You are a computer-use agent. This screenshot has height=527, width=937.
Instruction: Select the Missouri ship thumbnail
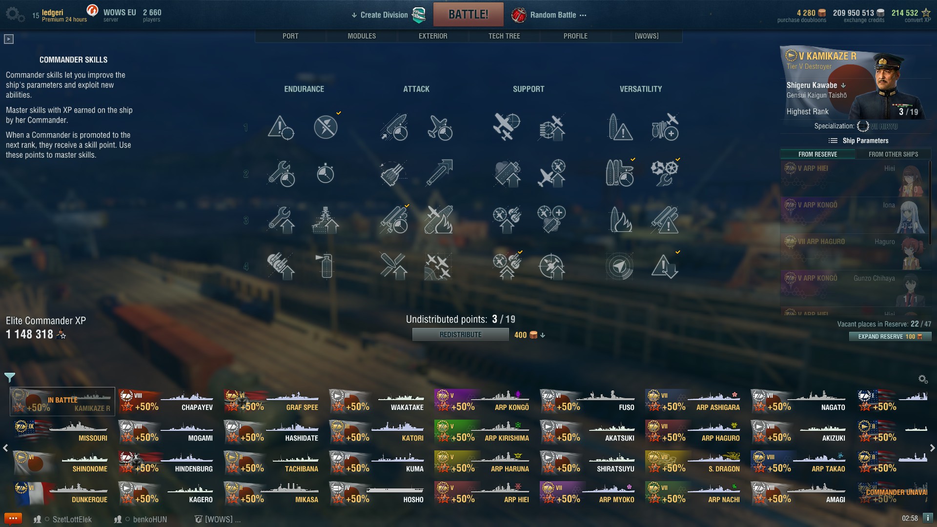click(x=62, y=432)
